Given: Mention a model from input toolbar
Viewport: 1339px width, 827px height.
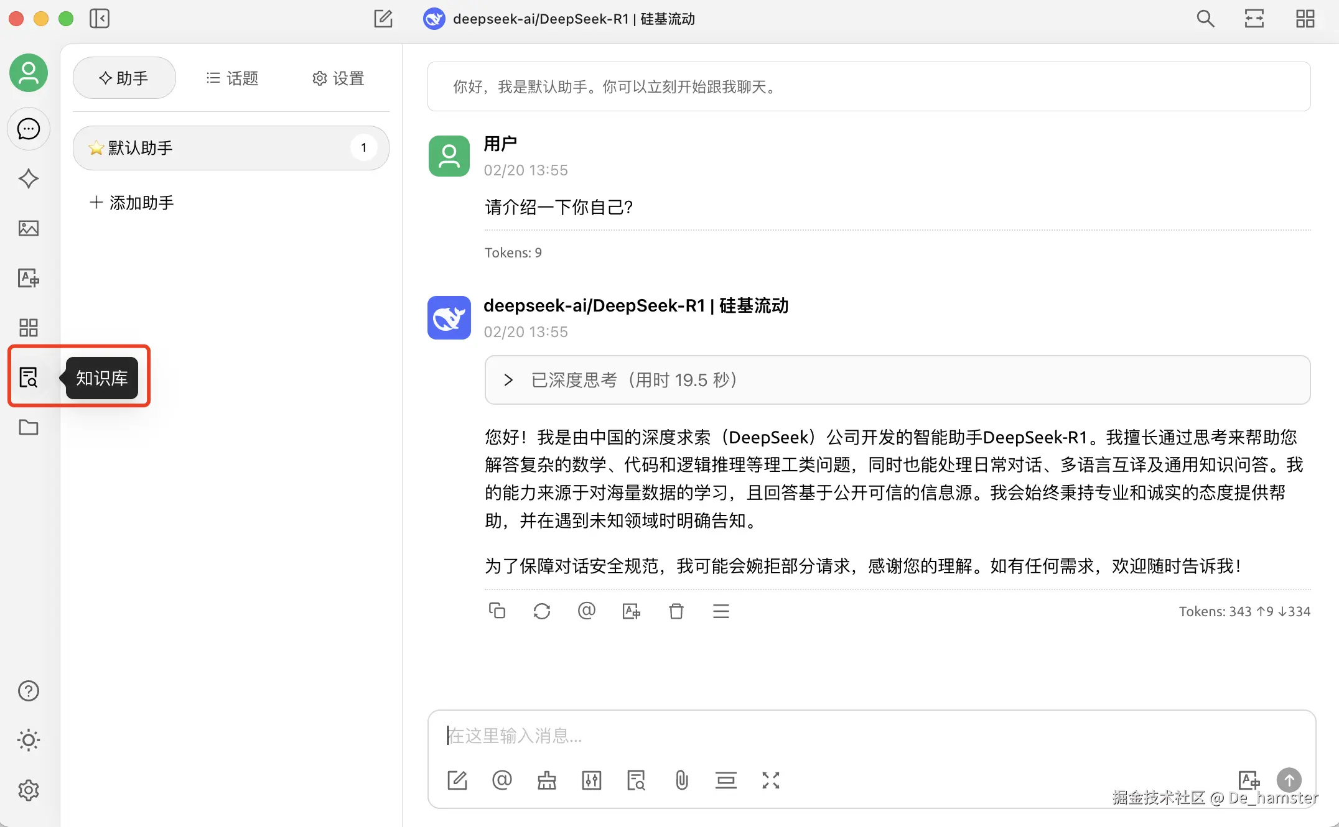Looking at the screenshot, I should [502, 780].
